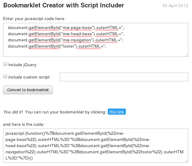The height and width of the screenshot is (166, 192).
Task: Click the include jQuery label text
Action: (22, 65)
